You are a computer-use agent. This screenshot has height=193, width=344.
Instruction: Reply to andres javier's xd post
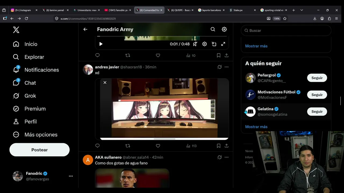(98, 146)
